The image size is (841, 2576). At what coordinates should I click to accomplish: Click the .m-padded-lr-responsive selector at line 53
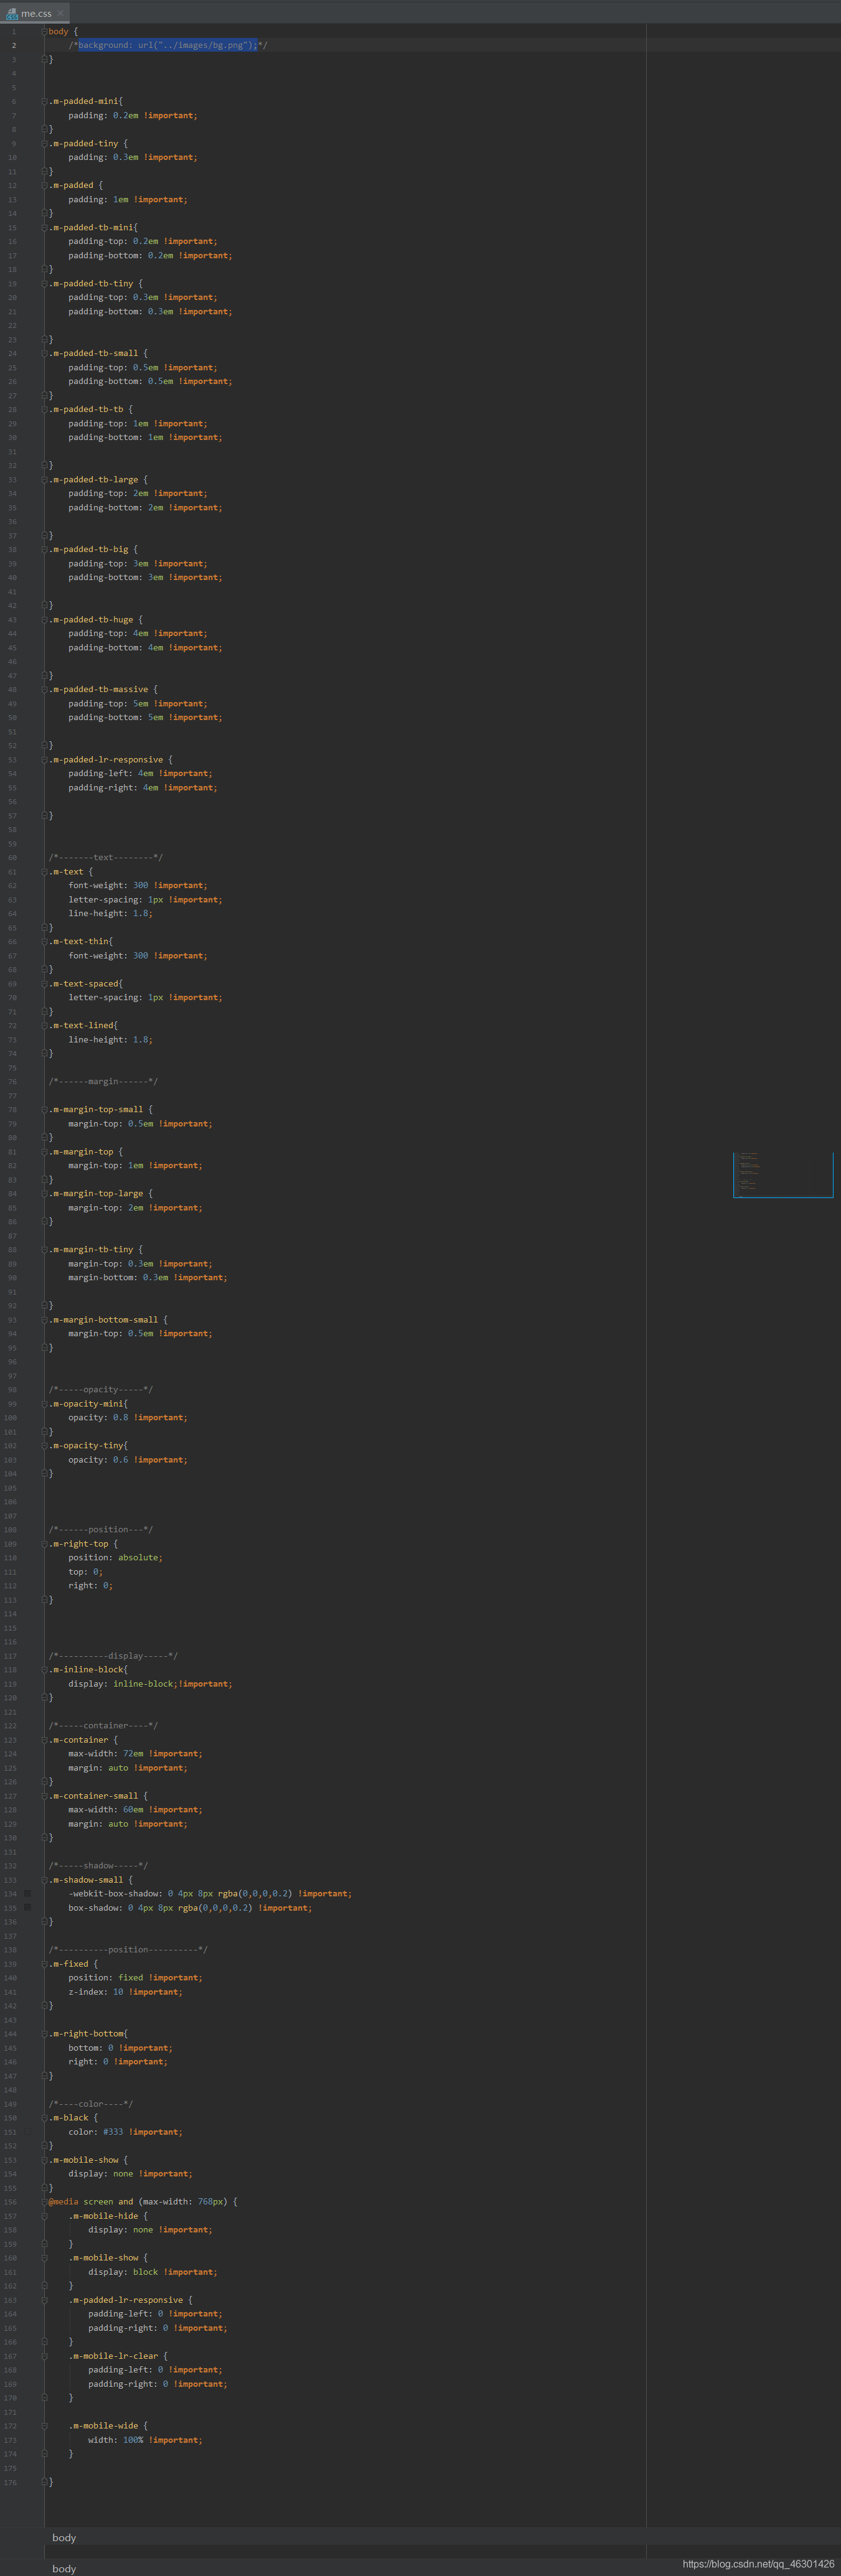(x=106, y=759)
